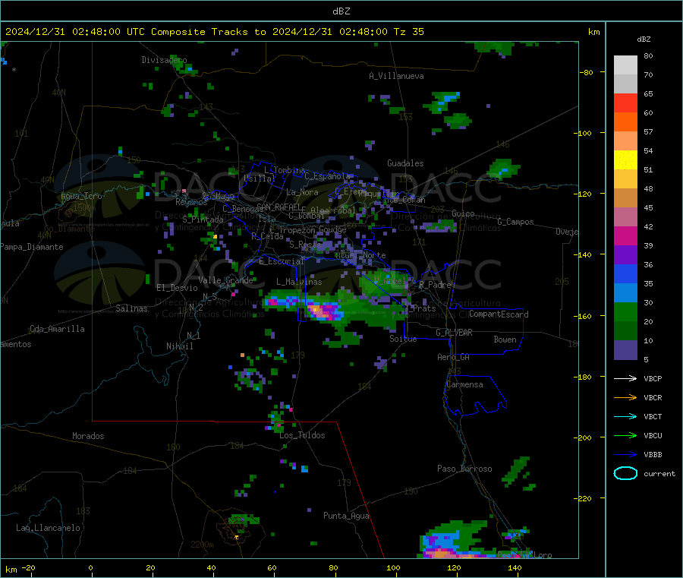Click the Nihuil place label

tap(179, 346)
